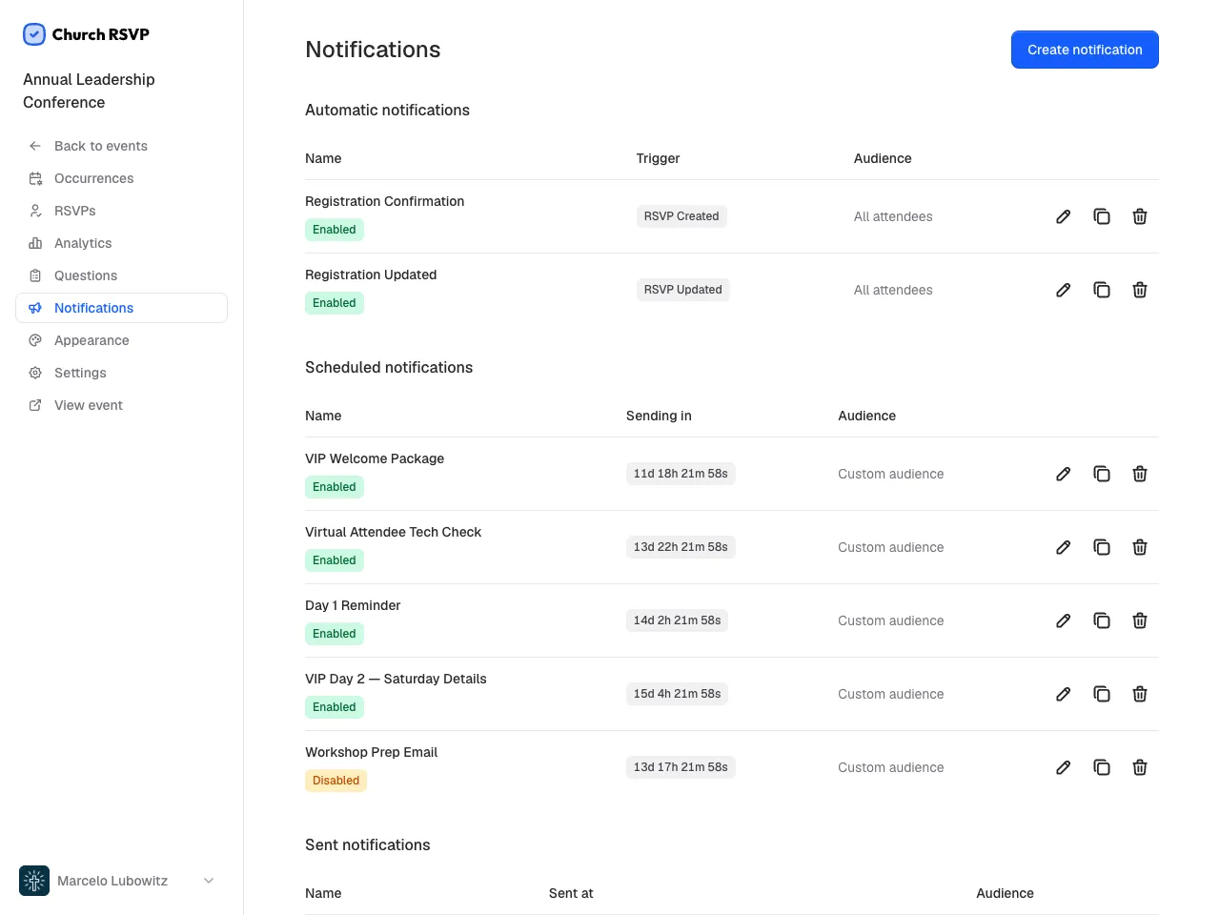This screenshot has height=915, width=1220.
Task: Click the Day 1 Reminder name
Action: pos(353,605)
